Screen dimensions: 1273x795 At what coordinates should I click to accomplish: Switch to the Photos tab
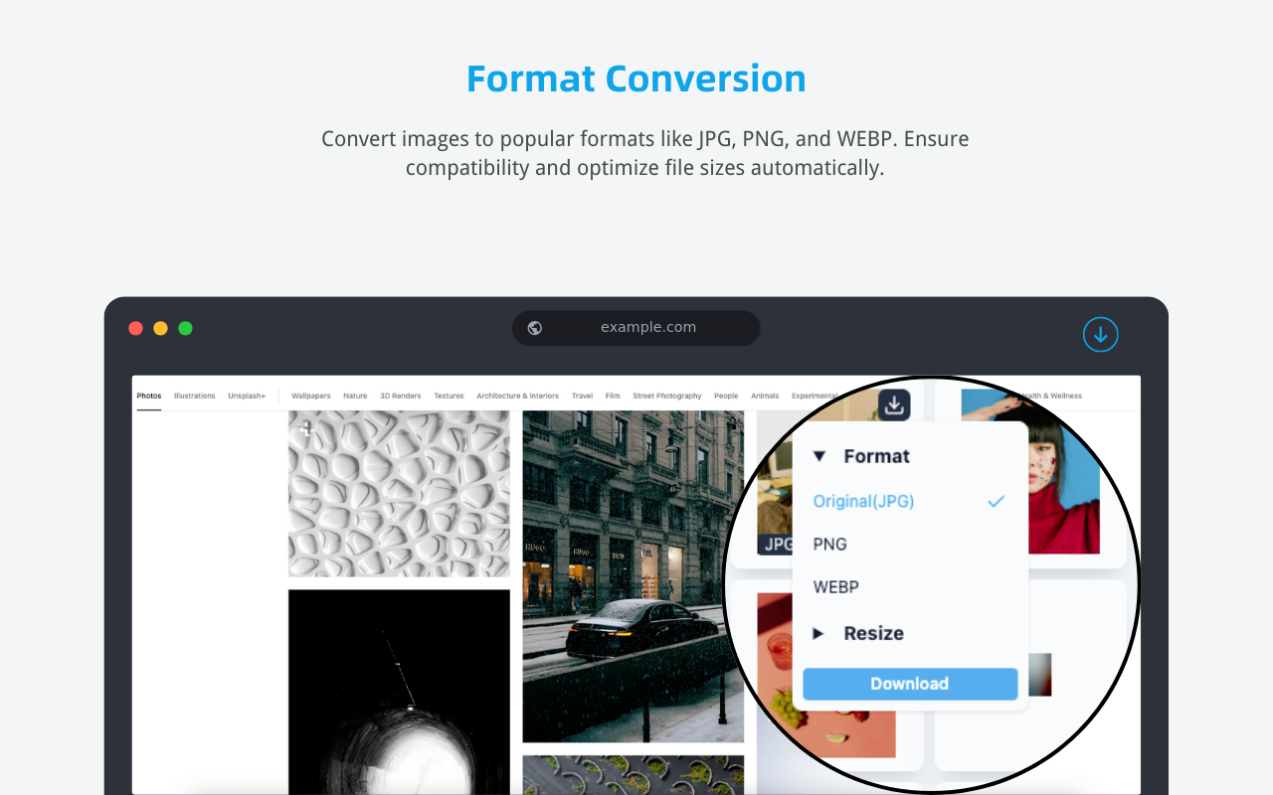149,395
